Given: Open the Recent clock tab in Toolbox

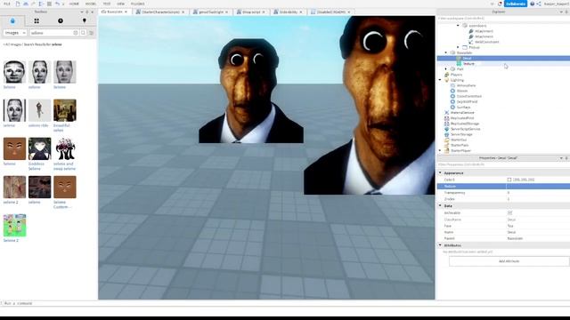Looking at the screenshot, I should coord(61,21).
